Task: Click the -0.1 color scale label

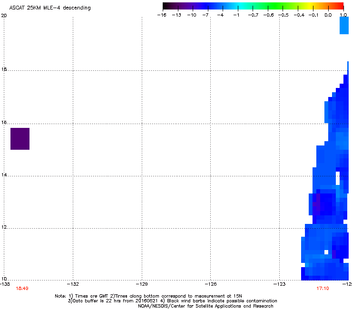Action: [x=313, y=15]
